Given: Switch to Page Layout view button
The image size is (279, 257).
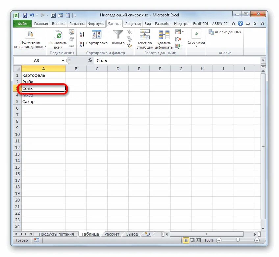Looking at the screenshot, I should coord(192,240).
